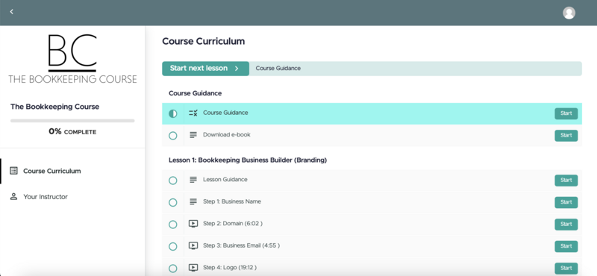Click the Start next lesson button
This screenshot has height=276, width=597.
pos(206,69)
